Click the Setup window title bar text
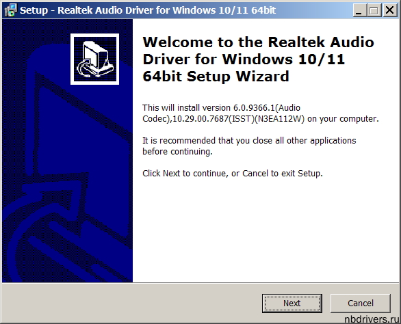This screenshot has width=401, height=324. (x=148, y=10)
